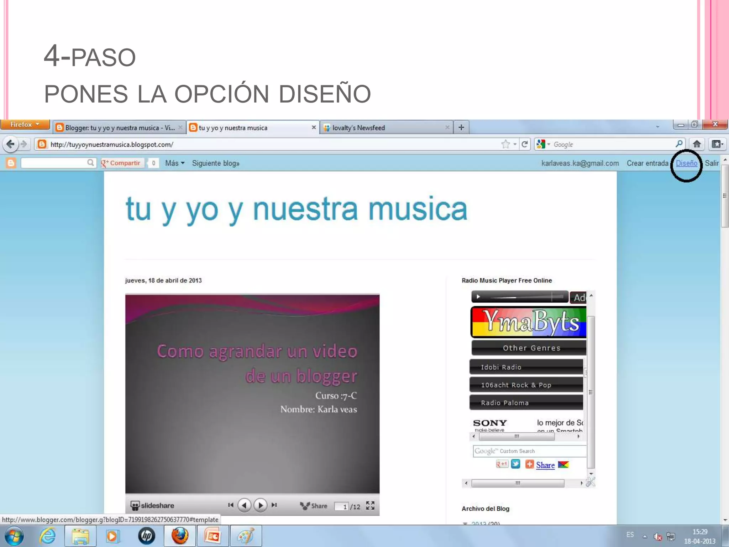Open the Firefox application menu
729x547 pixels.
tap(25, 125)
